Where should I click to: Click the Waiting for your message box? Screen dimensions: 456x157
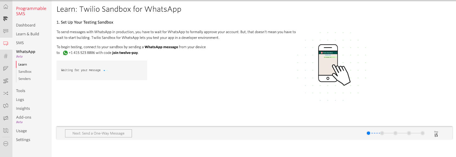102,70
